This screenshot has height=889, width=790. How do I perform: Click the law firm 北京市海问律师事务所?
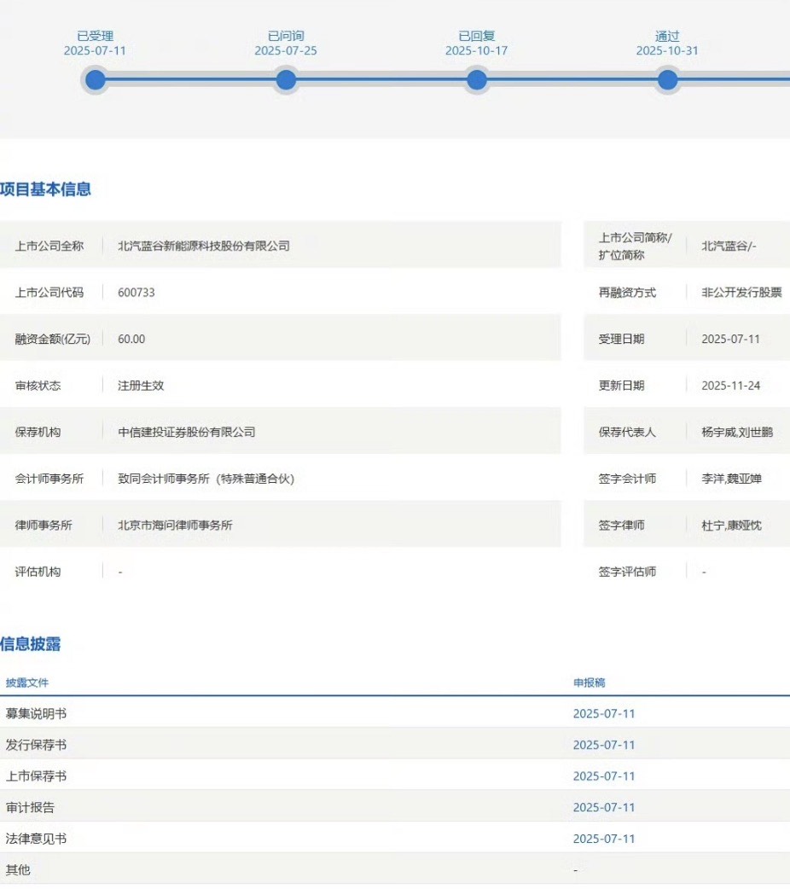(175, 526)
